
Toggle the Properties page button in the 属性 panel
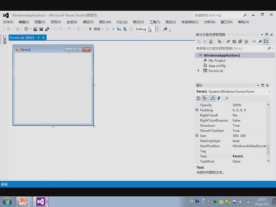coord(213,98)
